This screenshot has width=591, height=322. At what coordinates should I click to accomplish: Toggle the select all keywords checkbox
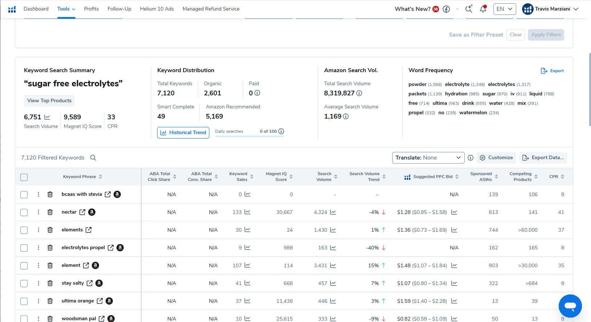tap(24, 177)
